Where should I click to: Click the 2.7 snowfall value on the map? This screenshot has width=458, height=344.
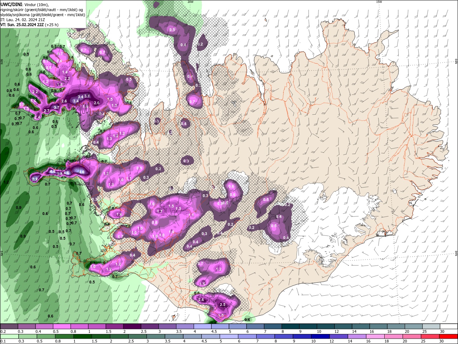(x=46, y=111)
